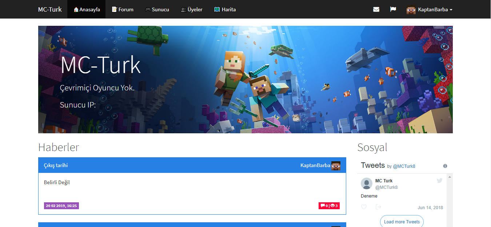
Task: Click the Deneme tweet text
Action: pos(369,196)
